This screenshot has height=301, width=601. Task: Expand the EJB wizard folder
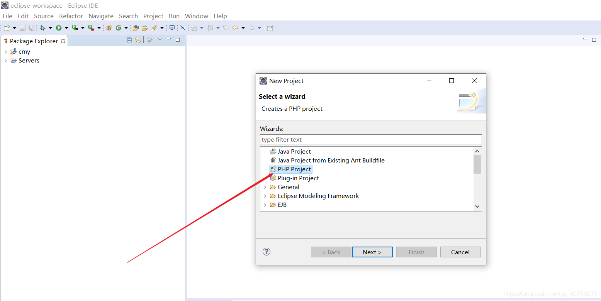click(x=265, y=205)
